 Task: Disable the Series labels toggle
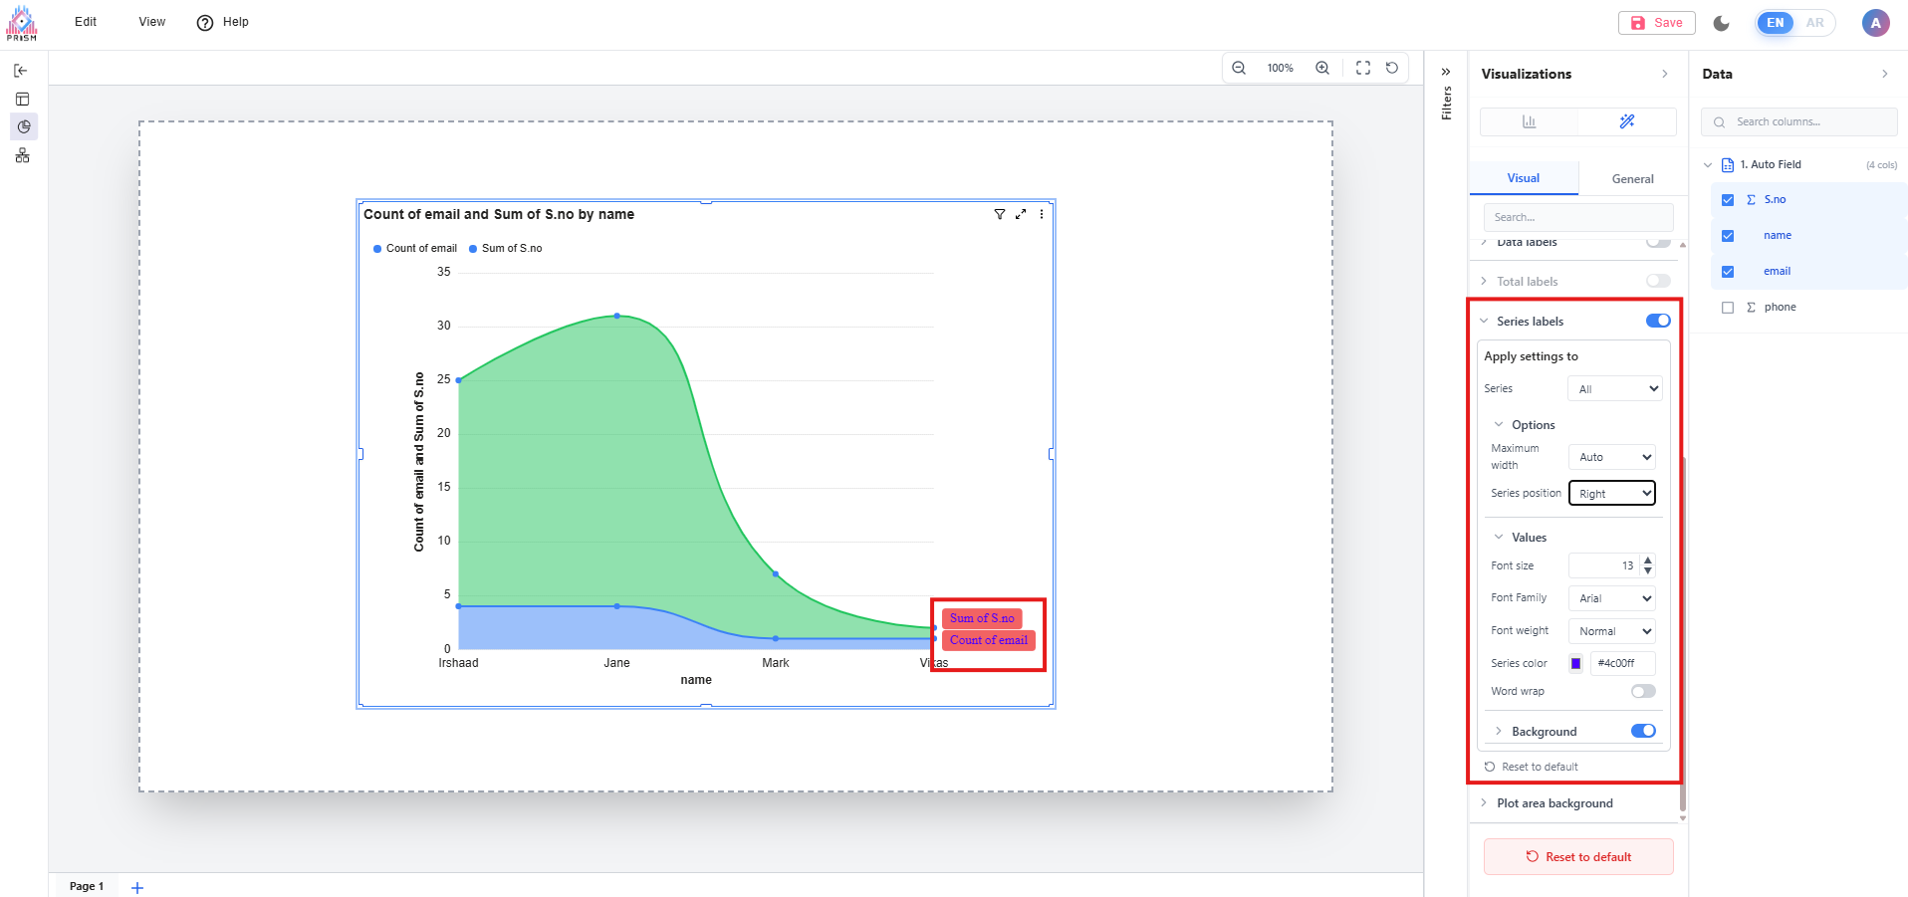1658,321
